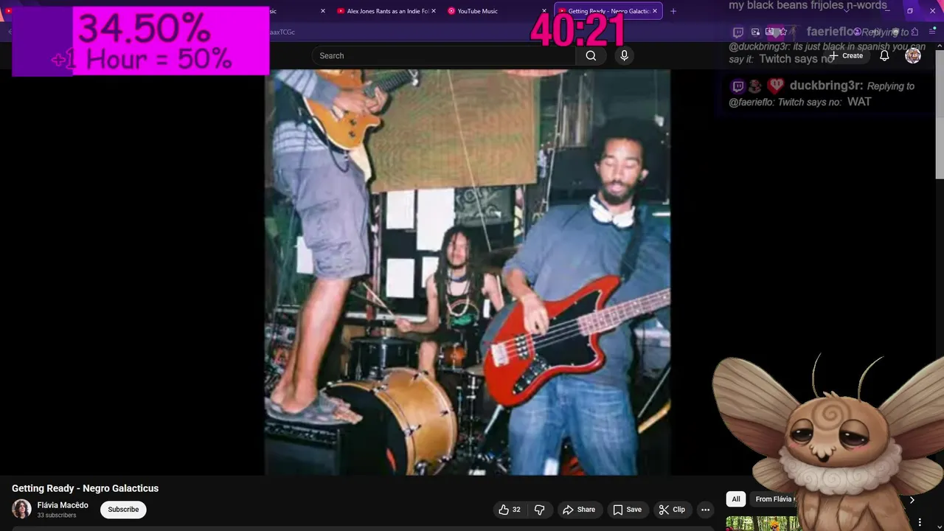Viewport: 944px width, 531px height.
Task: Open YouTube notifications bell
Action: click(884, 56)
